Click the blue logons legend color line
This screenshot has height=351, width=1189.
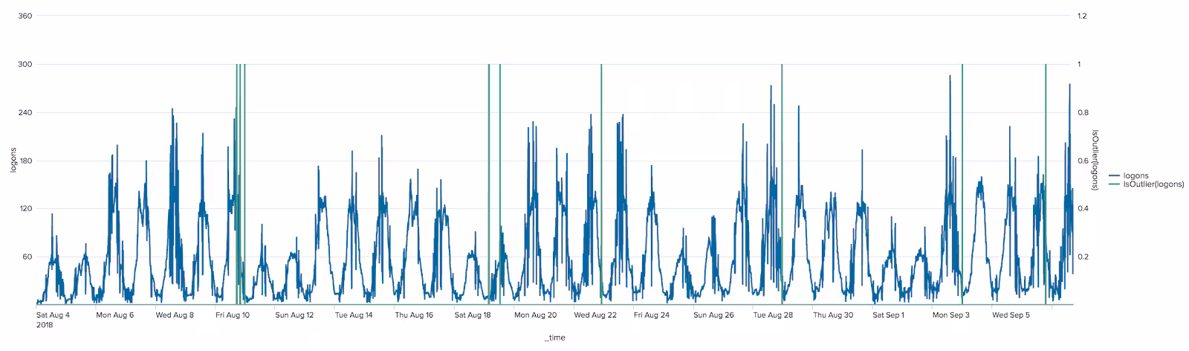tap(1114, 176)
